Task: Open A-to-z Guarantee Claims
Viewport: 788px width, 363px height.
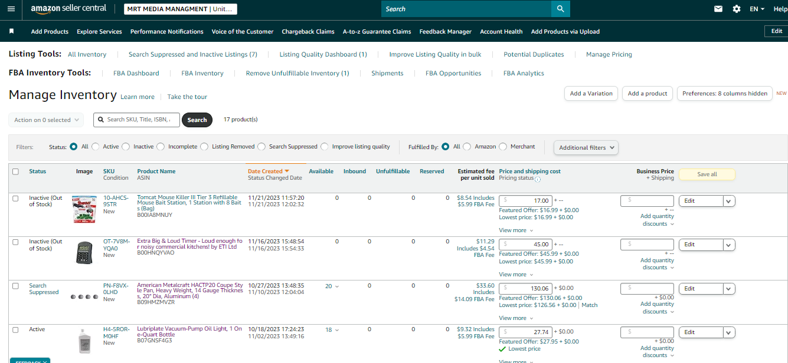Action: pos(377,32)
